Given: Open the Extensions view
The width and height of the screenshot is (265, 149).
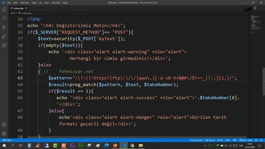Looking at the screenshot, I should pos(4,45).
